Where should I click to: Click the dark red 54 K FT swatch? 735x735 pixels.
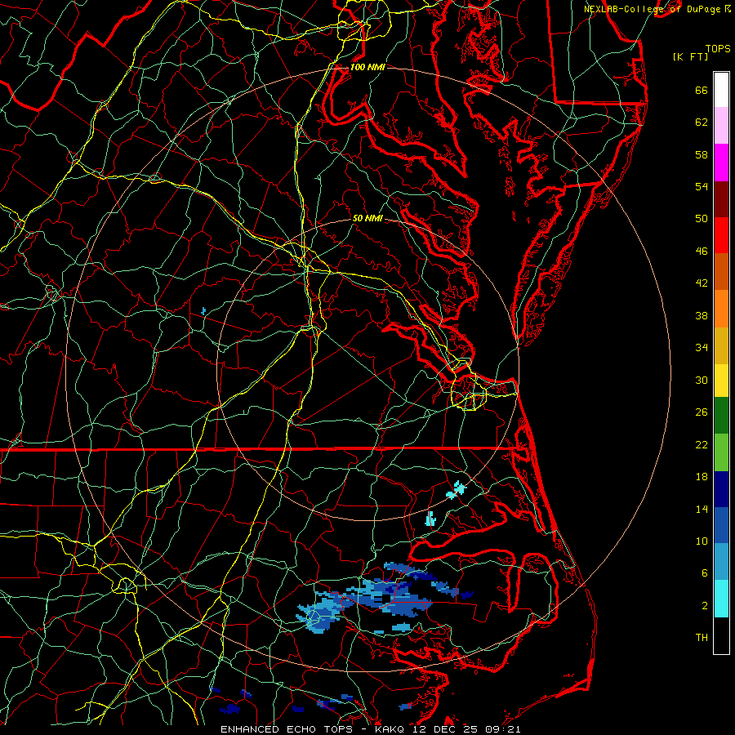pyautogui.click(x=721, y=199)
